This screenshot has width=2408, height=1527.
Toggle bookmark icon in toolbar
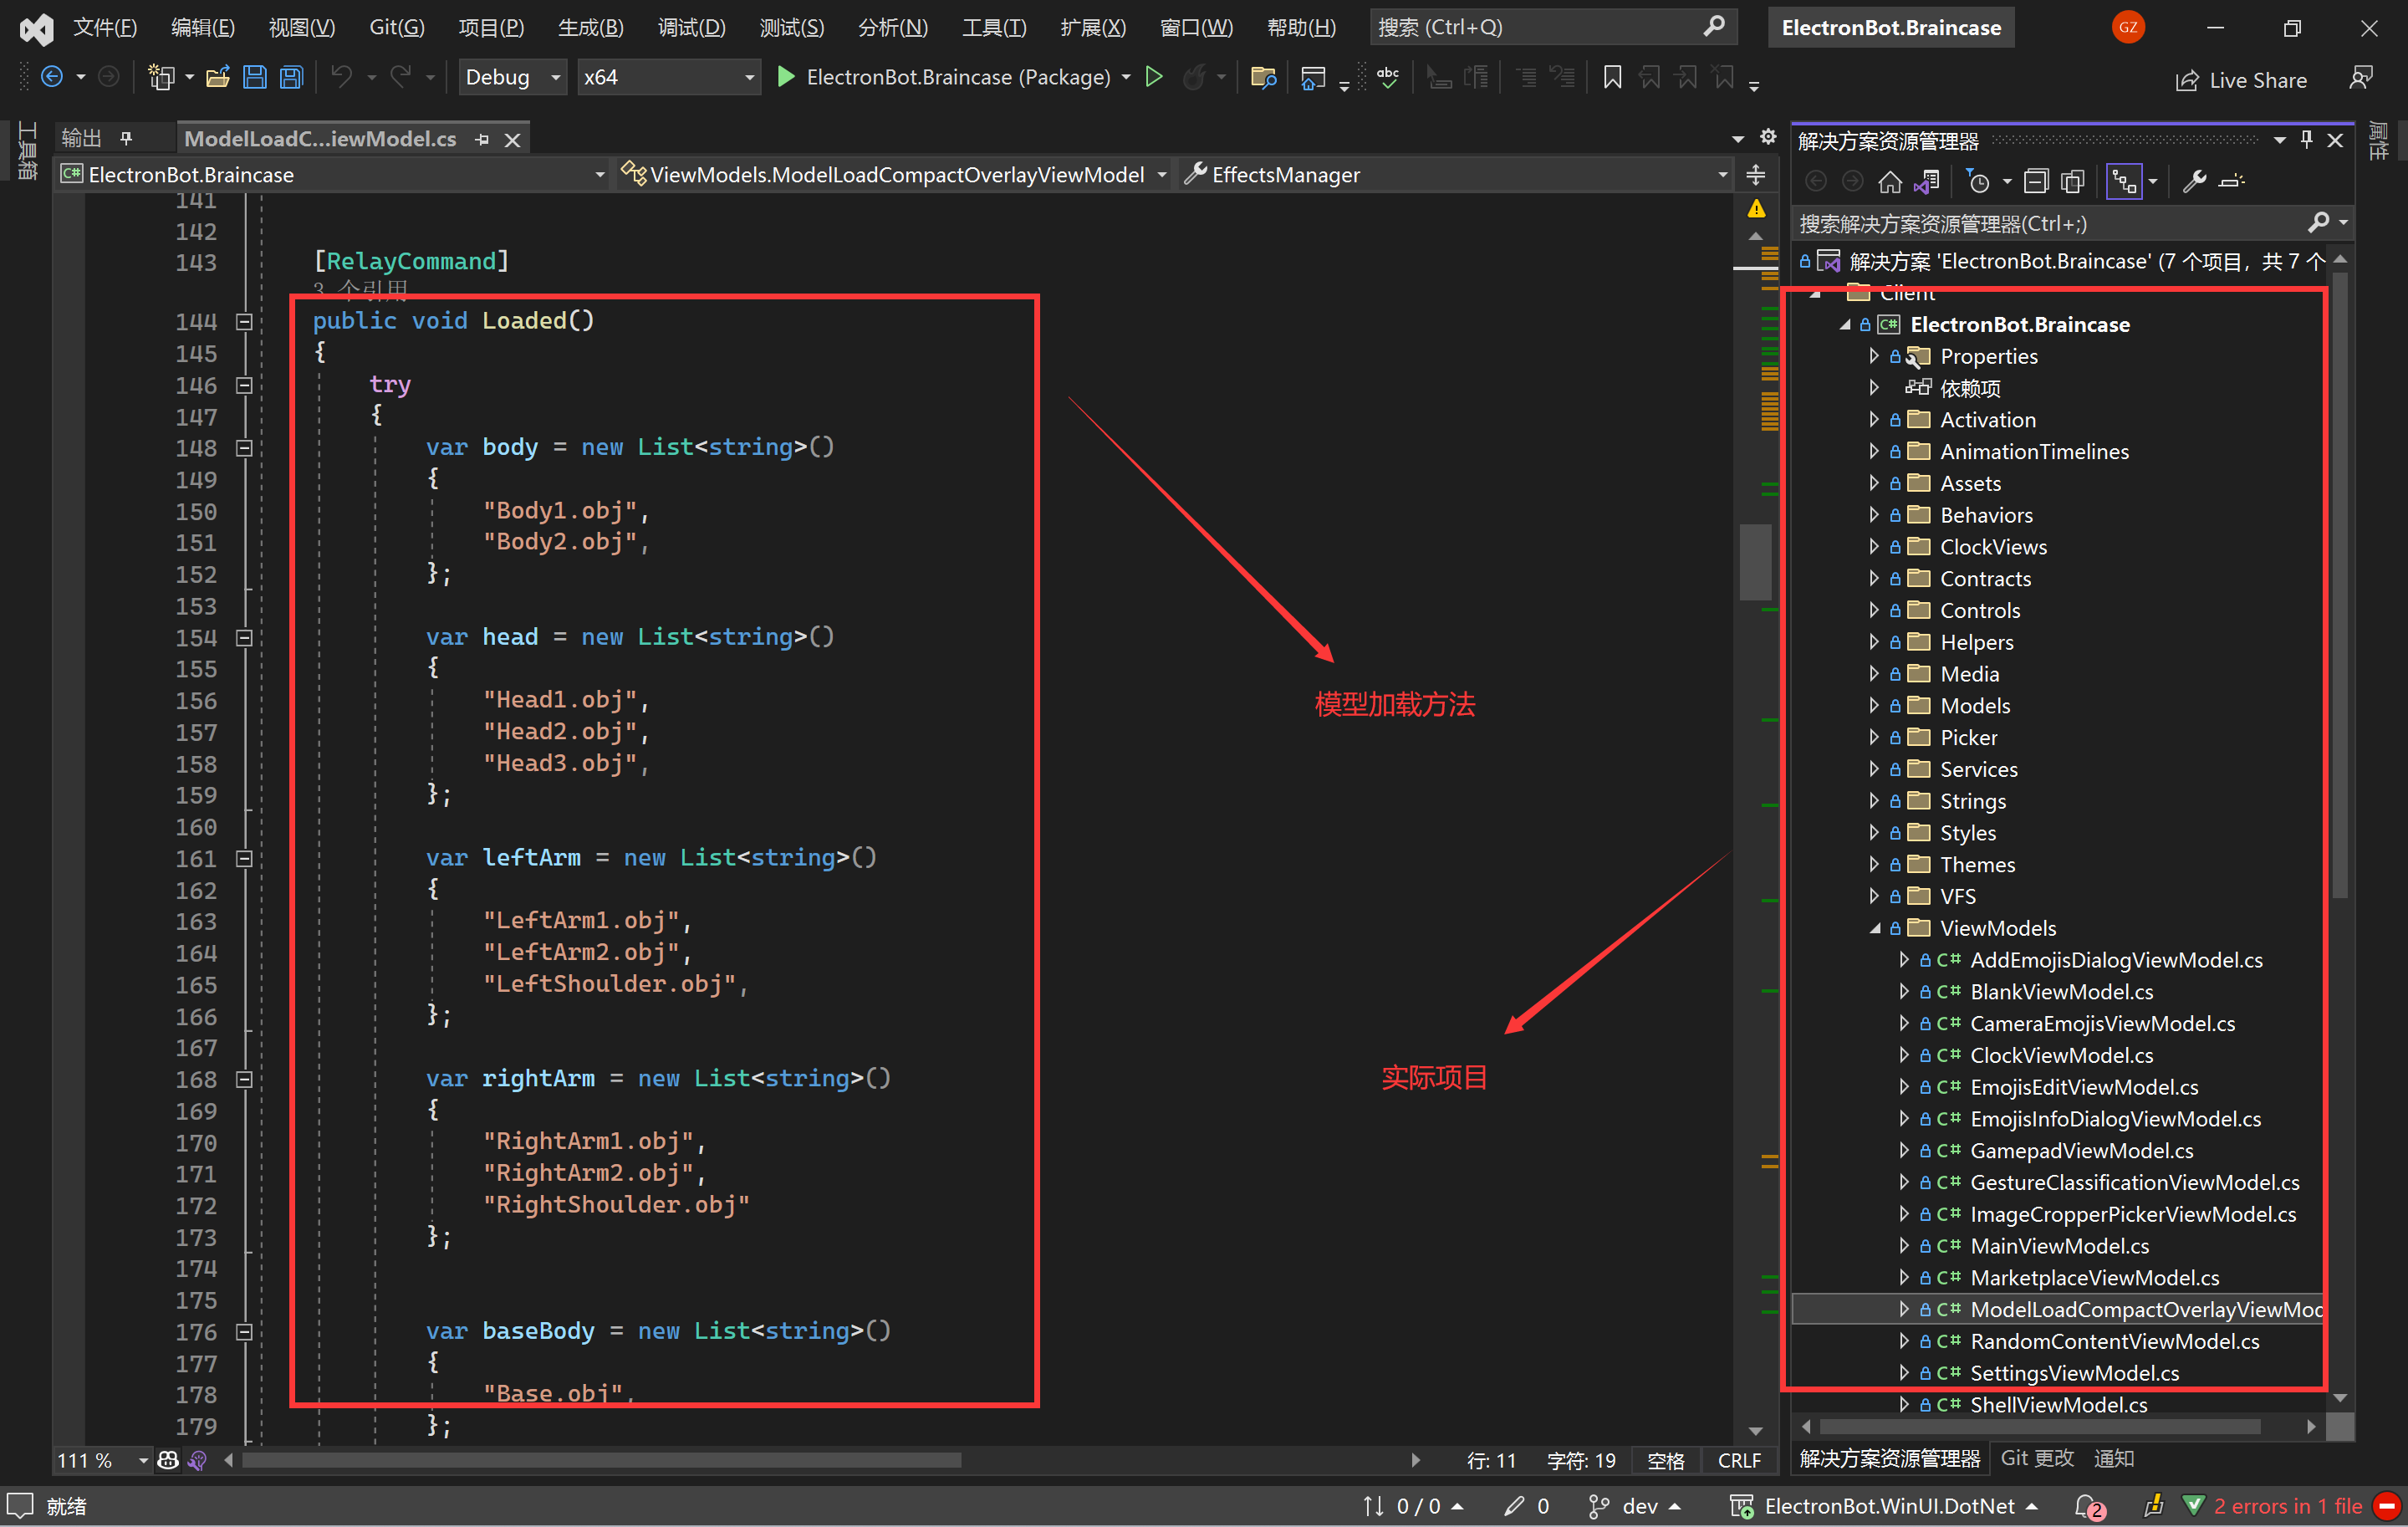[x=1612, y=77]
